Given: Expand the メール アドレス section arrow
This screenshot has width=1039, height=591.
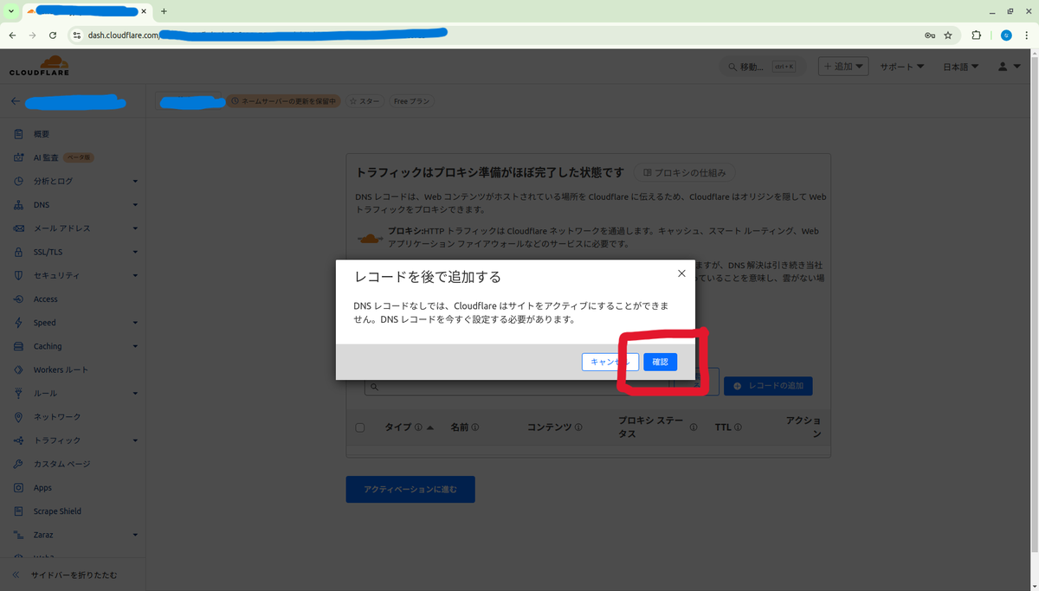Looking at the screenshot, I should coord(135,228).
